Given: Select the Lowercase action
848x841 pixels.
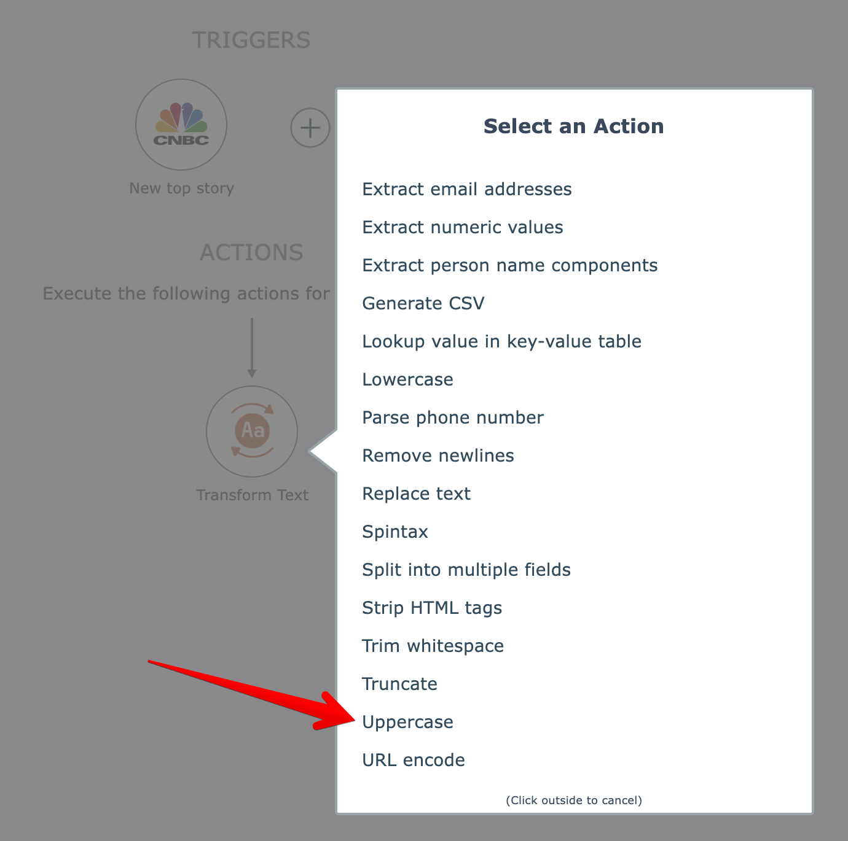Looking at the screenshot, I should pyautogui.click(x=407, y=379).
